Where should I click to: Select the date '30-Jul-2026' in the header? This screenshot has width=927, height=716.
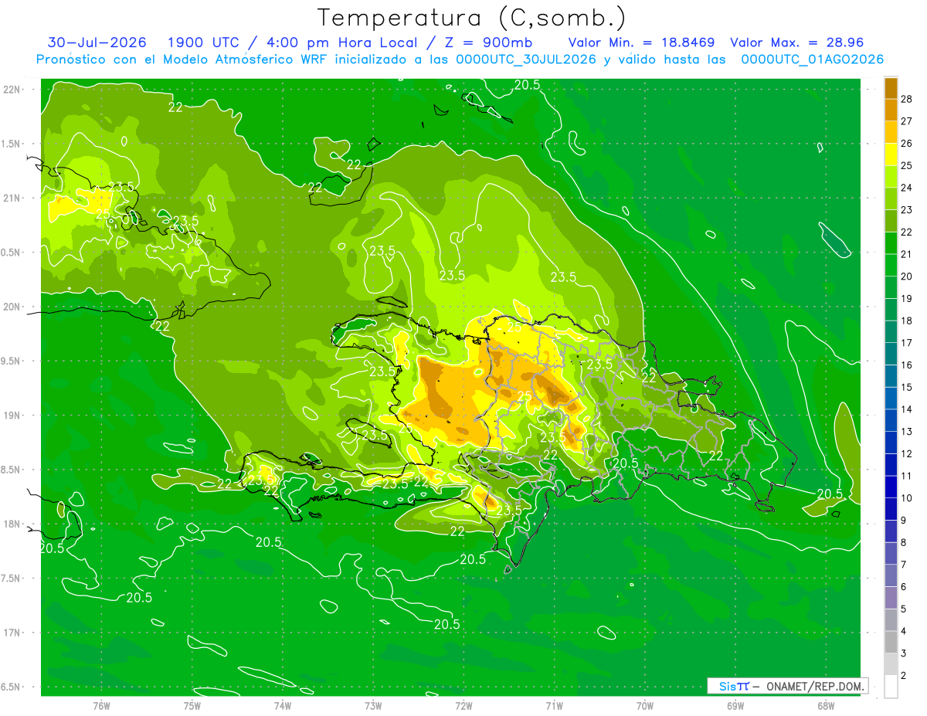(x=97, y=42)
